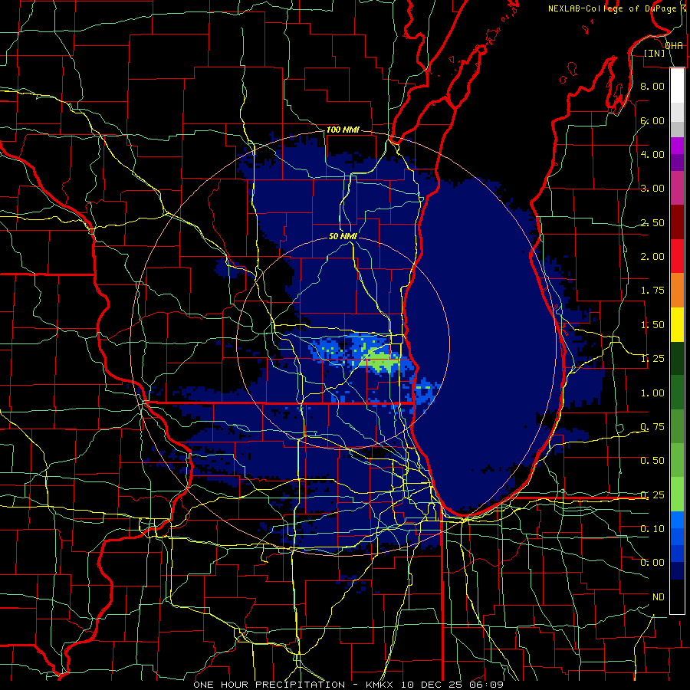690x690 pixels.
Task: Select the bright red legend swatch
Action: [677, 256]
